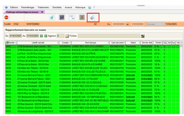
Task: Open the 'En cours' status dropdown
Action: pos(155,24)
